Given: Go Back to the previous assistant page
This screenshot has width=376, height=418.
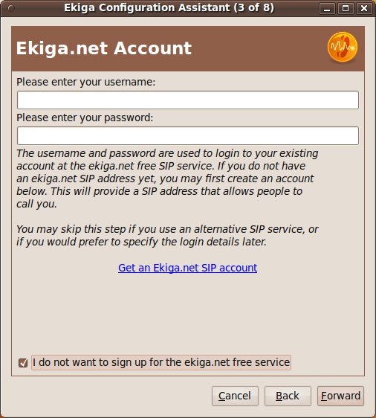Looking at the screenshot, I should pos(288,396).
